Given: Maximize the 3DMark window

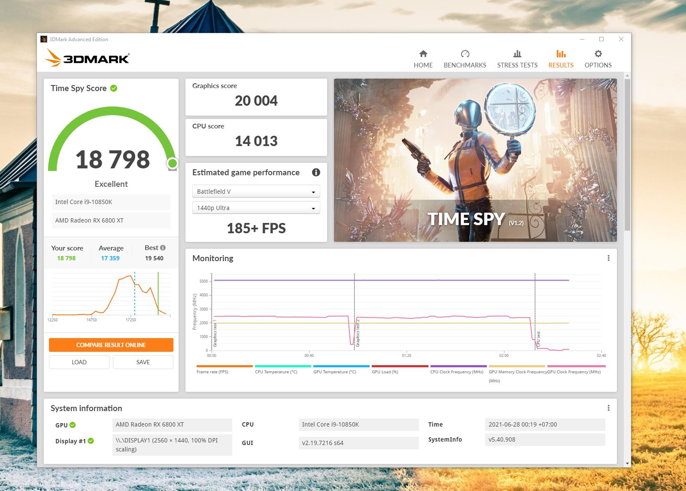Looking at the screenshot, I should coord(601,39).
